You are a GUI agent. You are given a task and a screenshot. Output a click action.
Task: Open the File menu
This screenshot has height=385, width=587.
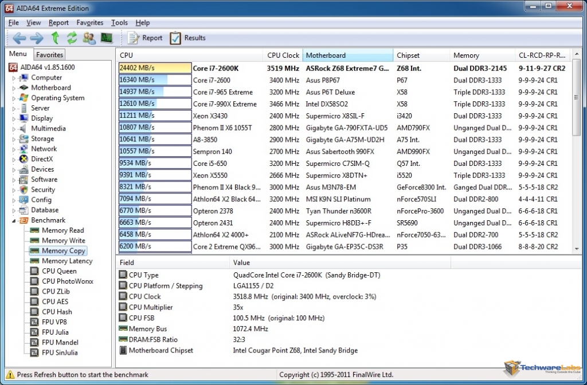14,23
